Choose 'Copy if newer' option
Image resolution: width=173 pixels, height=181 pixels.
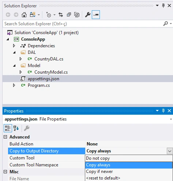click(x=129, y=171)
